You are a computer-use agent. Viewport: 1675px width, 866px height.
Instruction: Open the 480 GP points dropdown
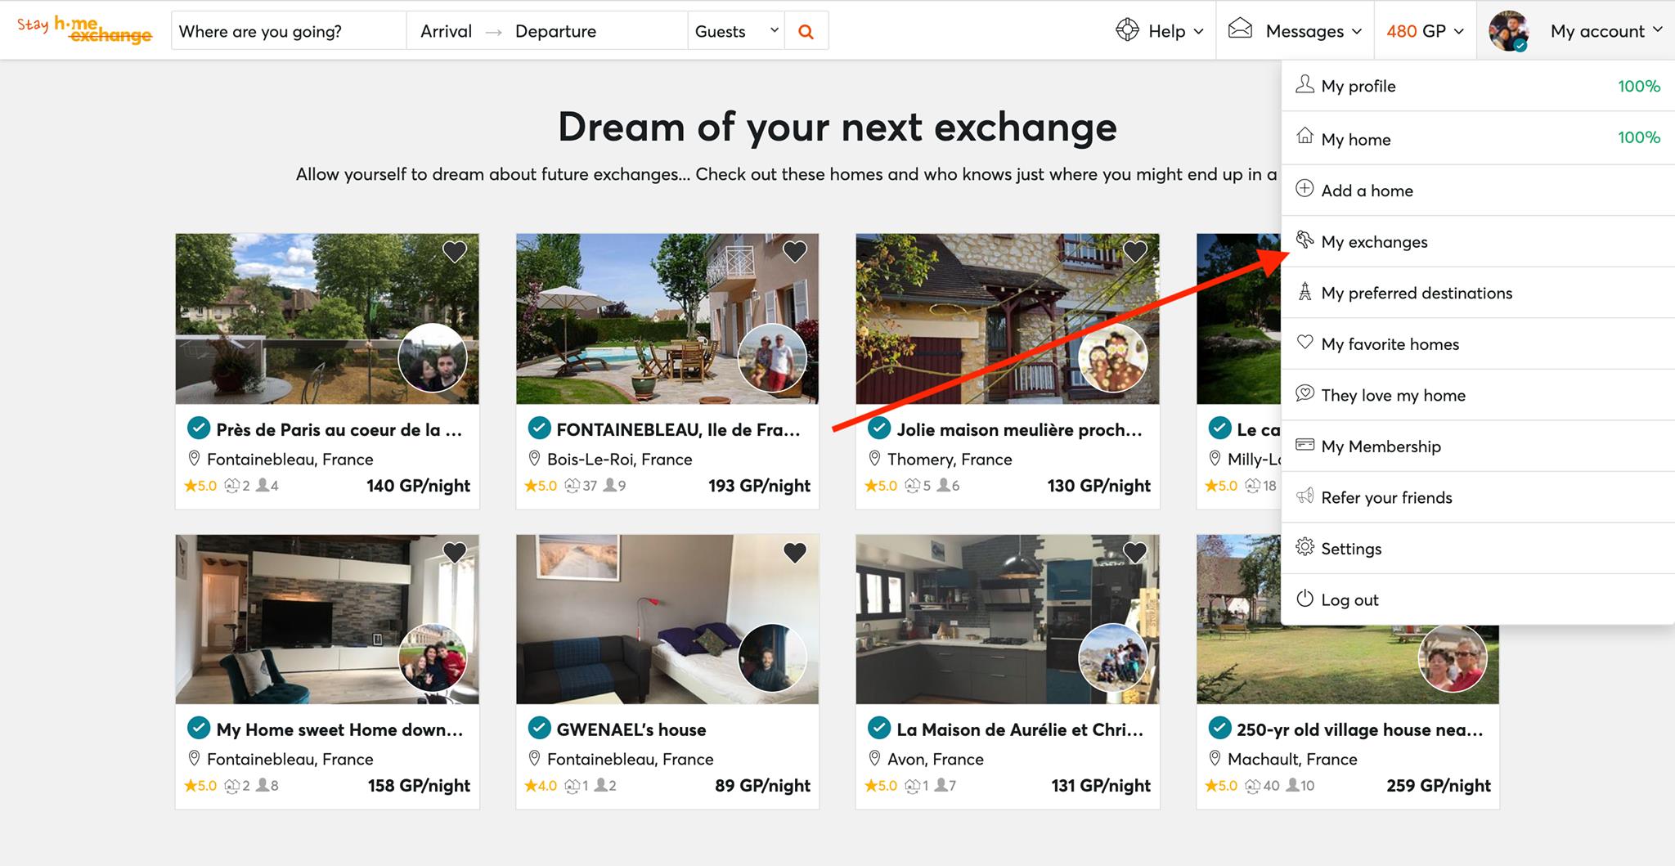(x=1425, y=31)
